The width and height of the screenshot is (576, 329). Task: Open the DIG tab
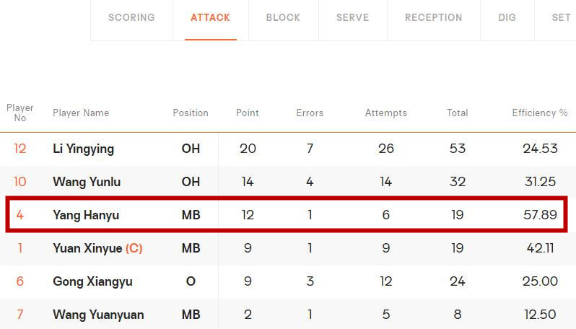pos(507,17)
